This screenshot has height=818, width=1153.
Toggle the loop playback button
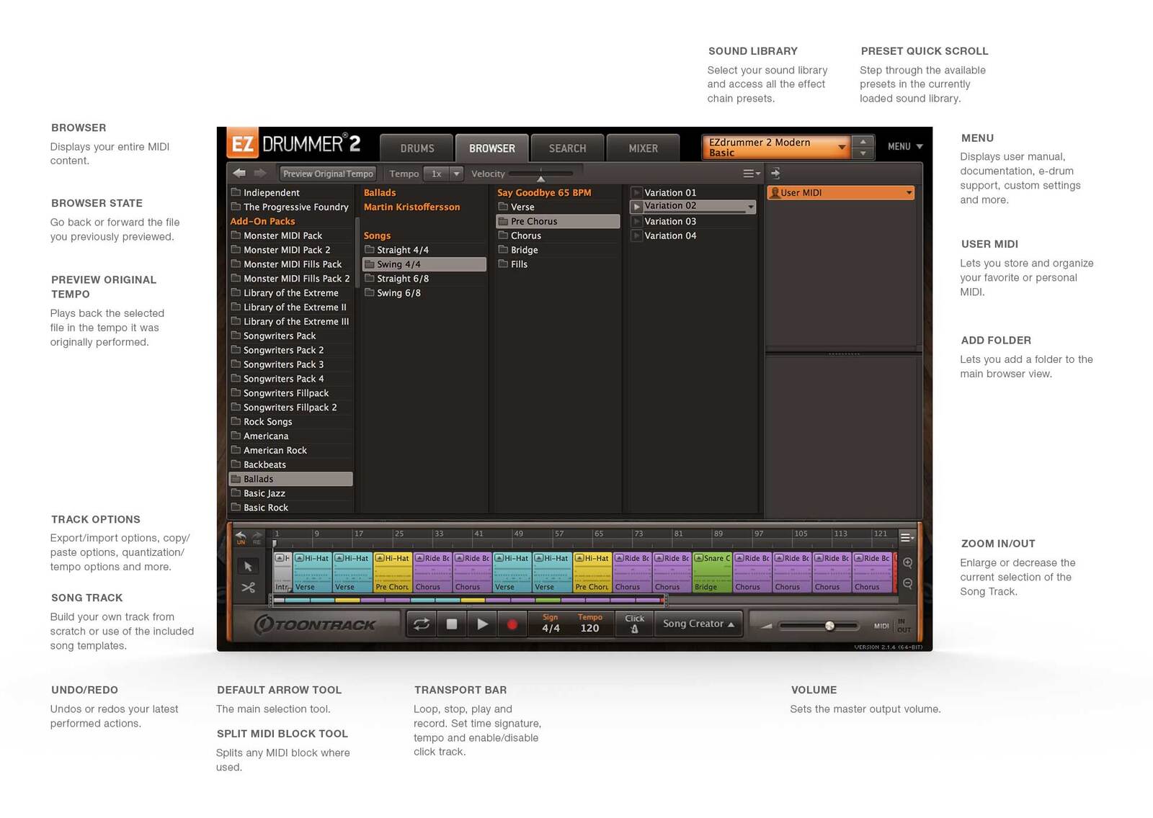422,624
